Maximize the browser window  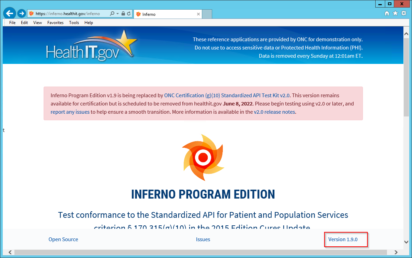(x=389, y=4)
